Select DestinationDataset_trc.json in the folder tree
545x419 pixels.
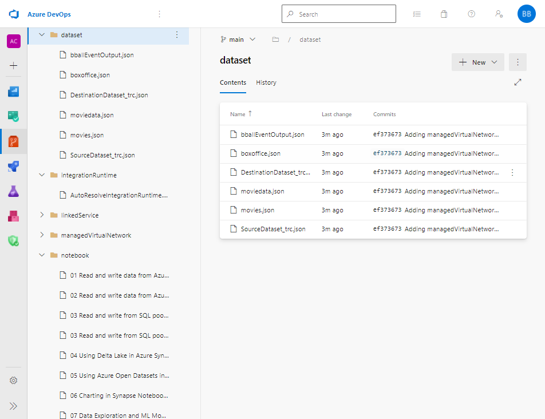[x=108, y=95]
